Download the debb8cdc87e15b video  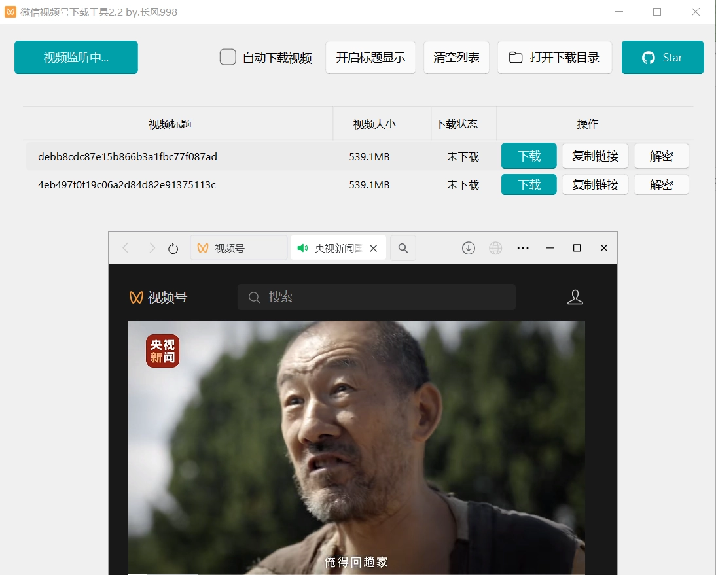pyautogui.click(x=529, y=156)
